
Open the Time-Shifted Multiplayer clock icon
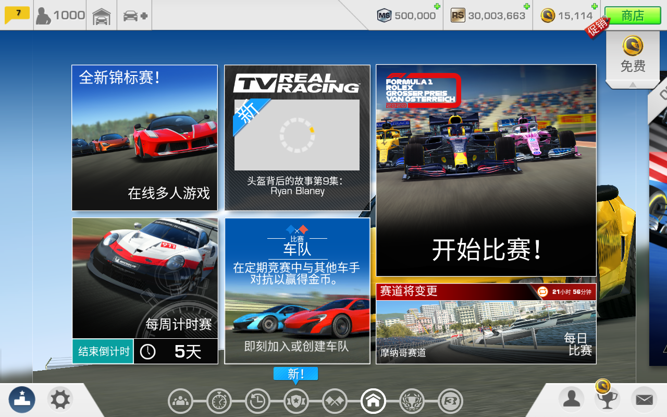tap(257, 401)
